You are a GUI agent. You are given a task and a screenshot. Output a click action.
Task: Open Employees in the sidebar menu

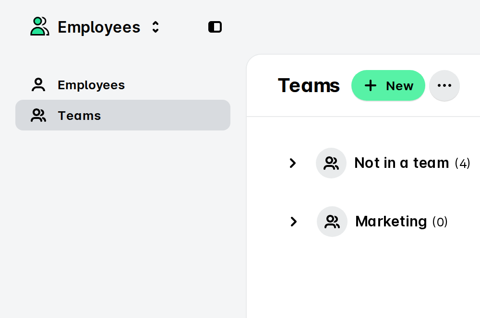123,85
